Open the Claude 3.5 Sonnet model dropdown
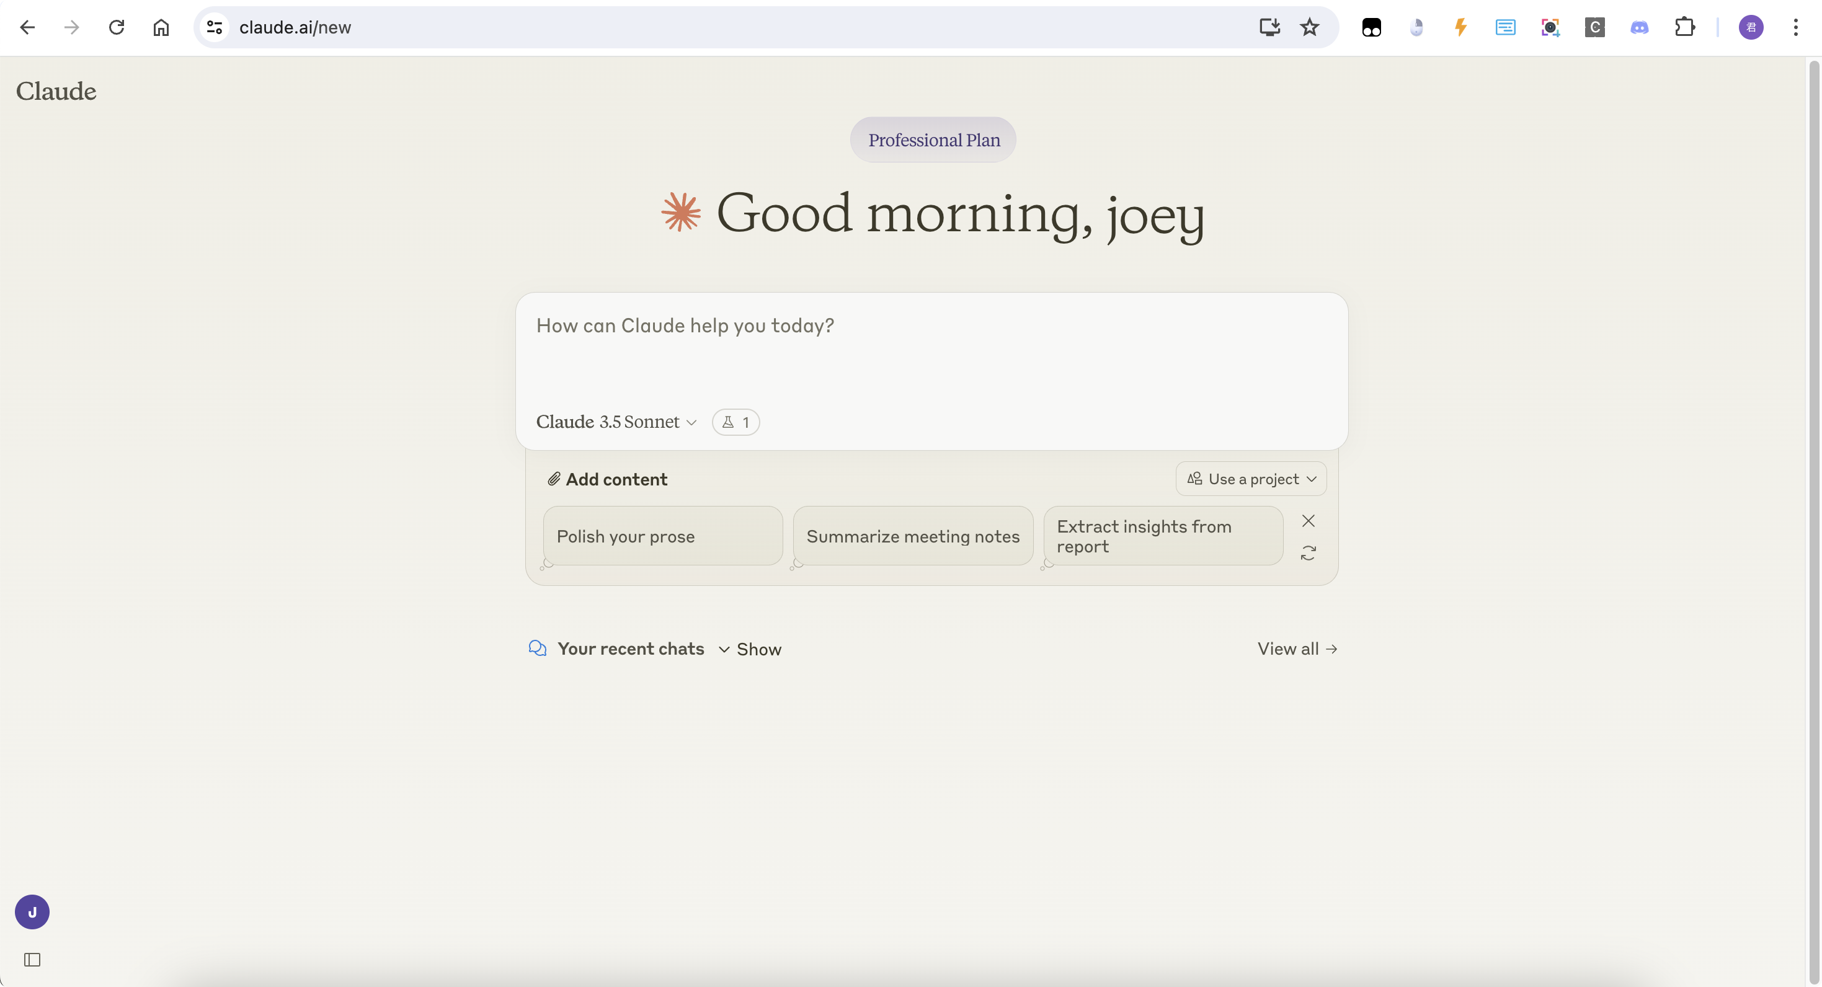1822x987 pixels. pos(615,422)
